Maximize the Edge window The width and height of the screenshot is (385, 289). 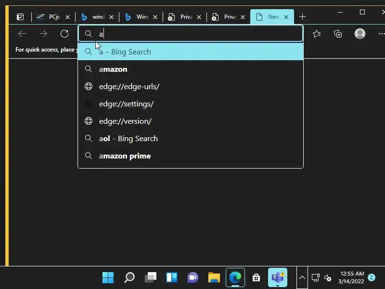click(x=362, y=12)
